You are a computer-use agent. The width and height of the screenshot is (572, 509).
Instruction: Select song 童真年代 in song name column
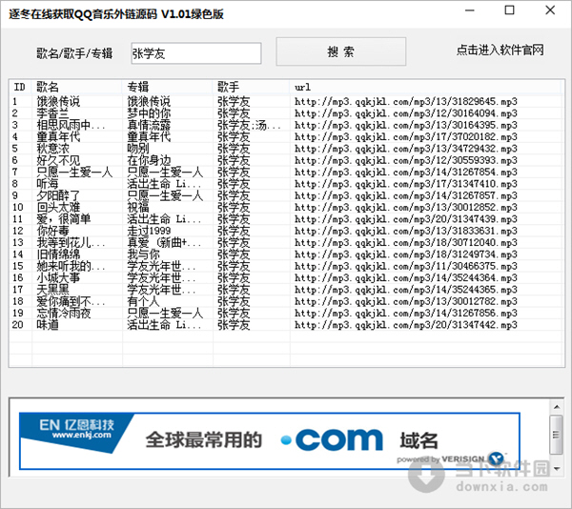pyautogui.click(x=58, y=136)
